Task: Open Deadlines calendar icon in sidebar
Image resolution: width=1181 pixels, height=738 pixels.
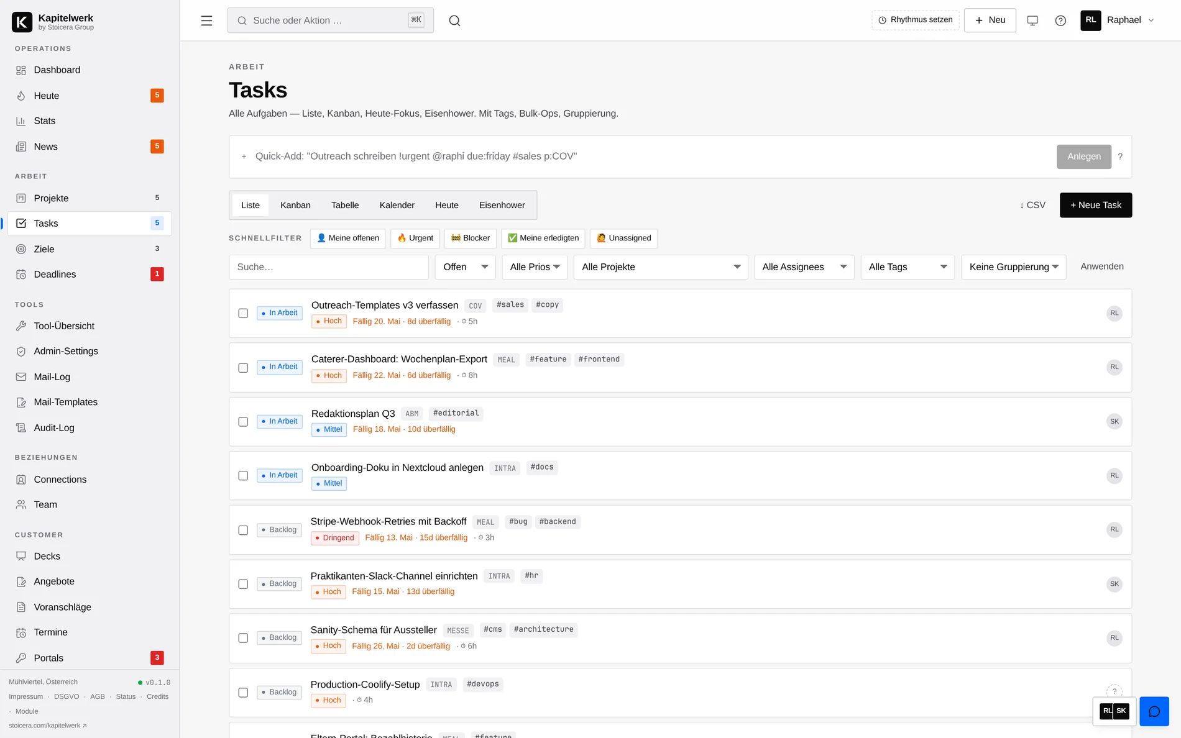Action: coord(21,275)
